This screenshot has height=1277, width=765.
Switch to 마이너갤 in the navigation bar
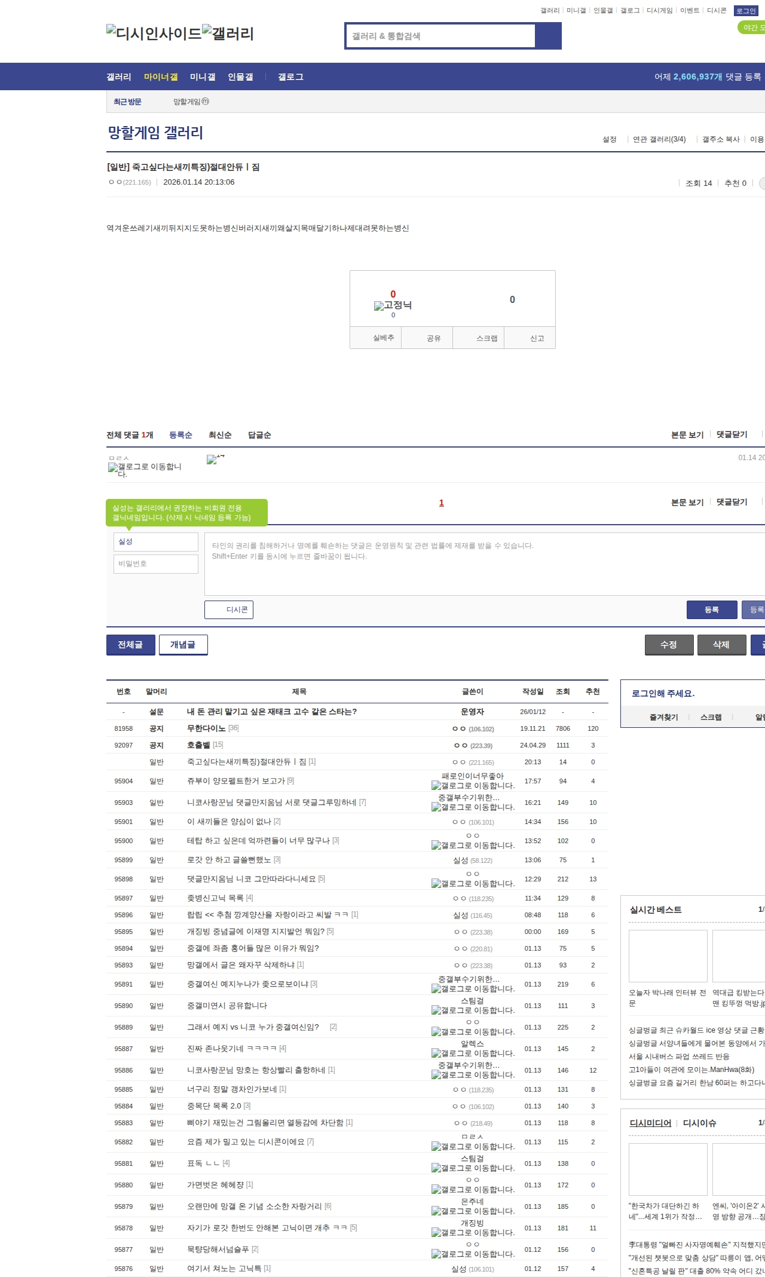[161, 77]
